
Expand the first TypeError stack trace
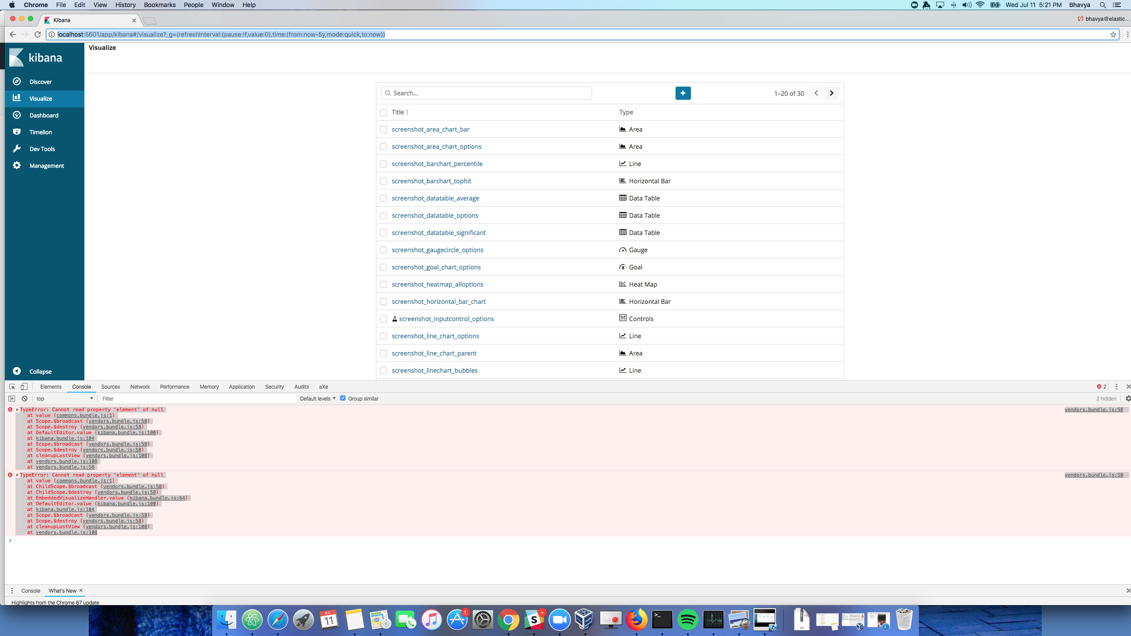(17, 409)
